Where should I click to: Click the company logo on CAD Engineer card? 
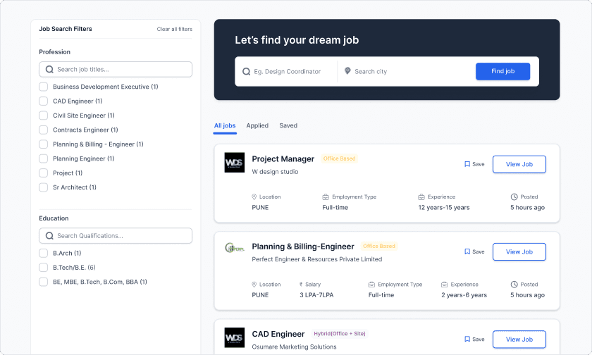(x=235, y=337)
